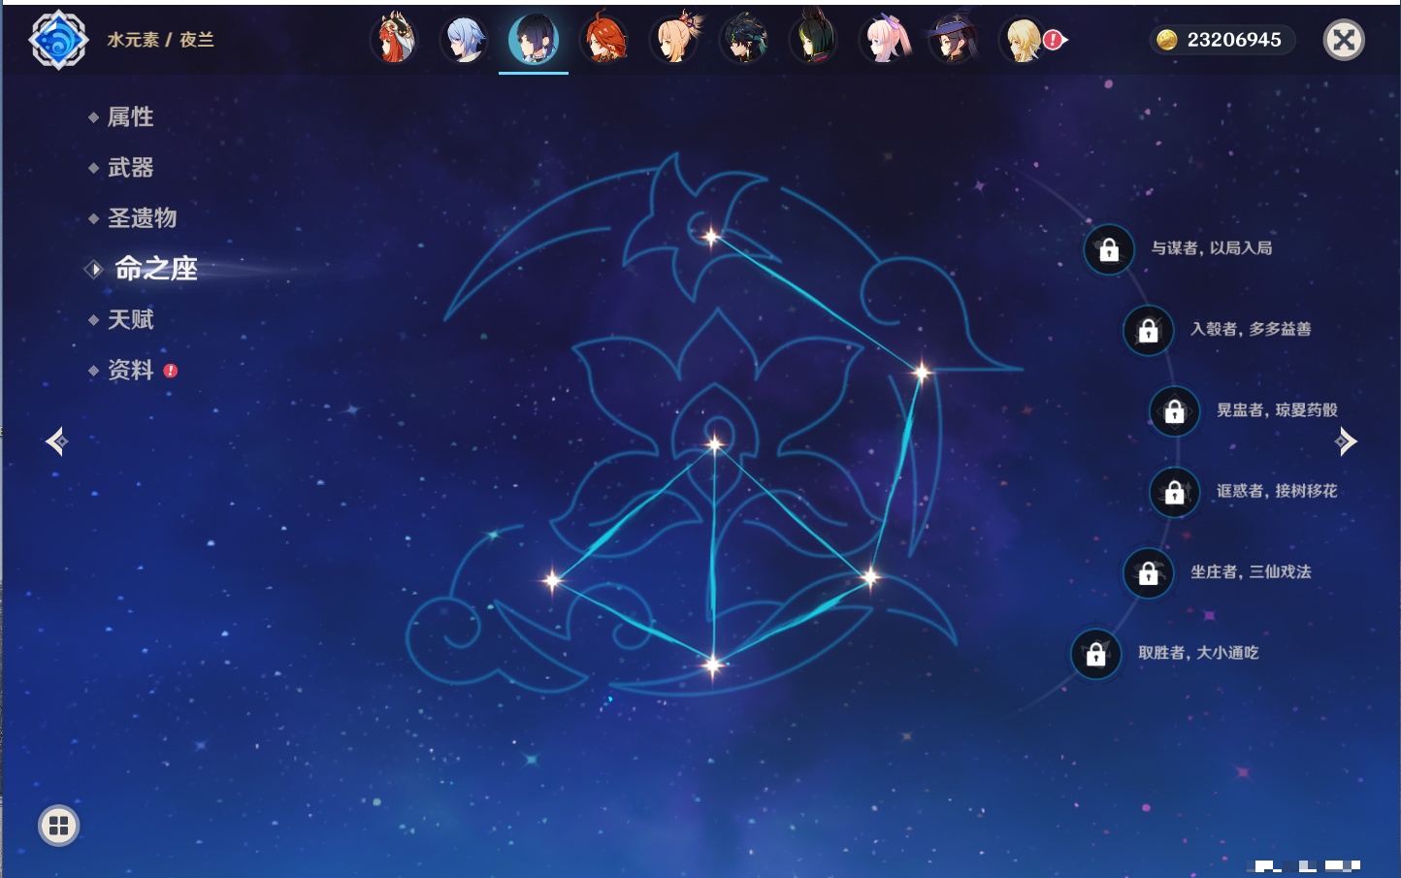
Task: View locked constellation 晃盅者，琼畟药骰
Action: coord(1174,410)
